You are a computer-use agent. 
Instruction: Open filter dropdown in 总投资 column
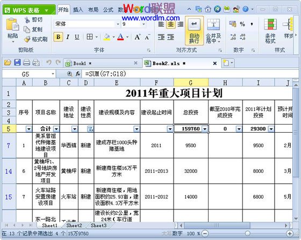pos(205,129)
